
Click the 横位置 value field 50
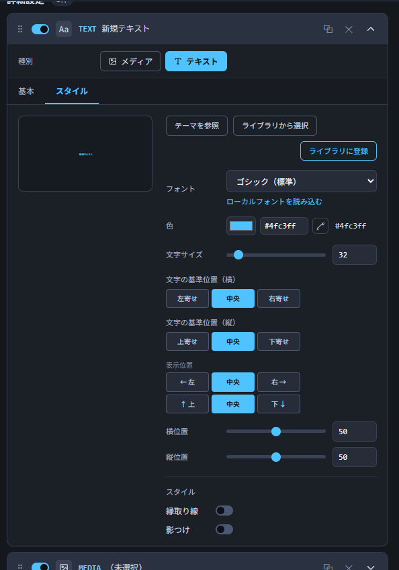point(355,432)
